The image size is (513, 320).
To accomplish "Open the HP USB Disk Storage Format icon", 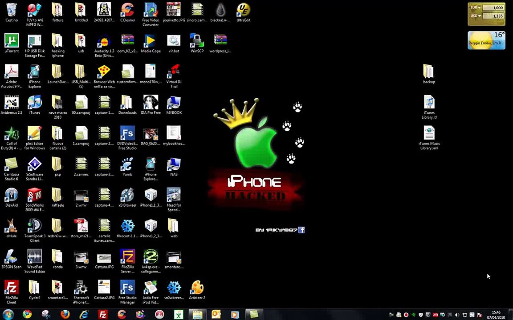I will click(x=35, y=46).
